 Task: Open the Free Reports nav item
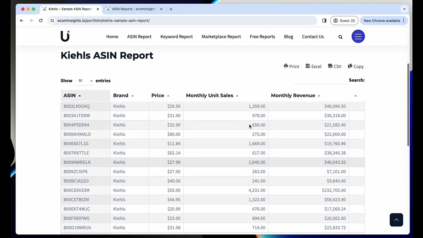coord(262,37)
